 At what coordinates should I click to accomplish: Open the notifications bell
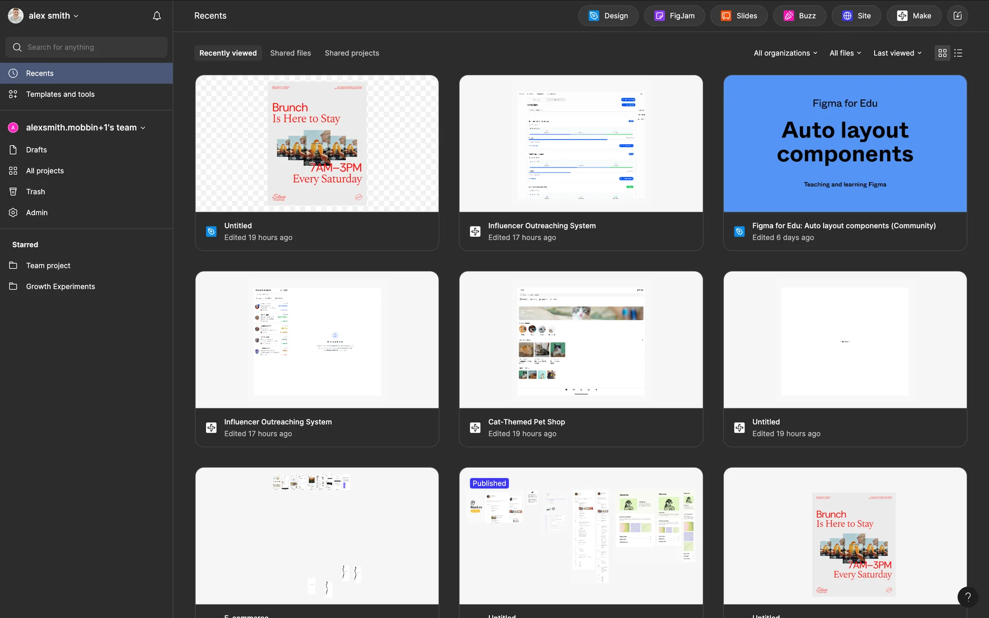tap(157, 16)
